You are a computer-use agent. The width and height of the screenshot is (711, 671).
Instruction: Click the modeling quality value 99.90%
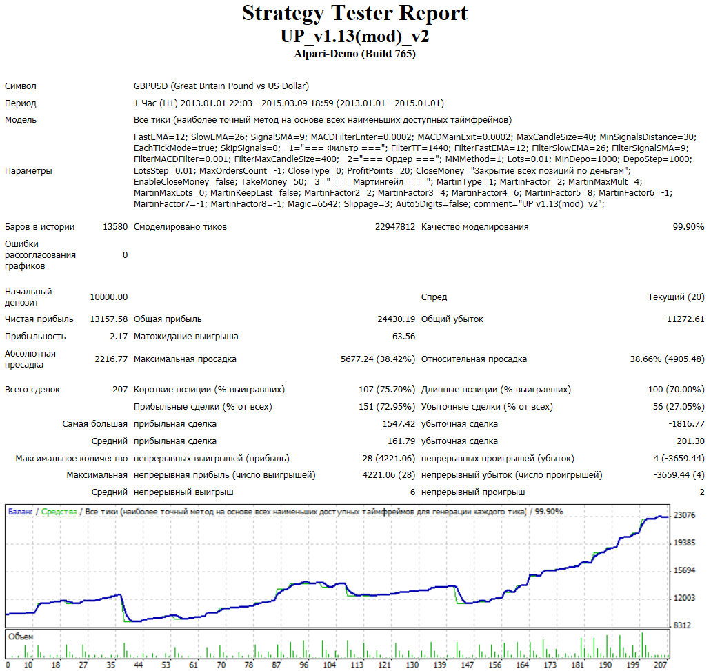click(x=688, y=227)
